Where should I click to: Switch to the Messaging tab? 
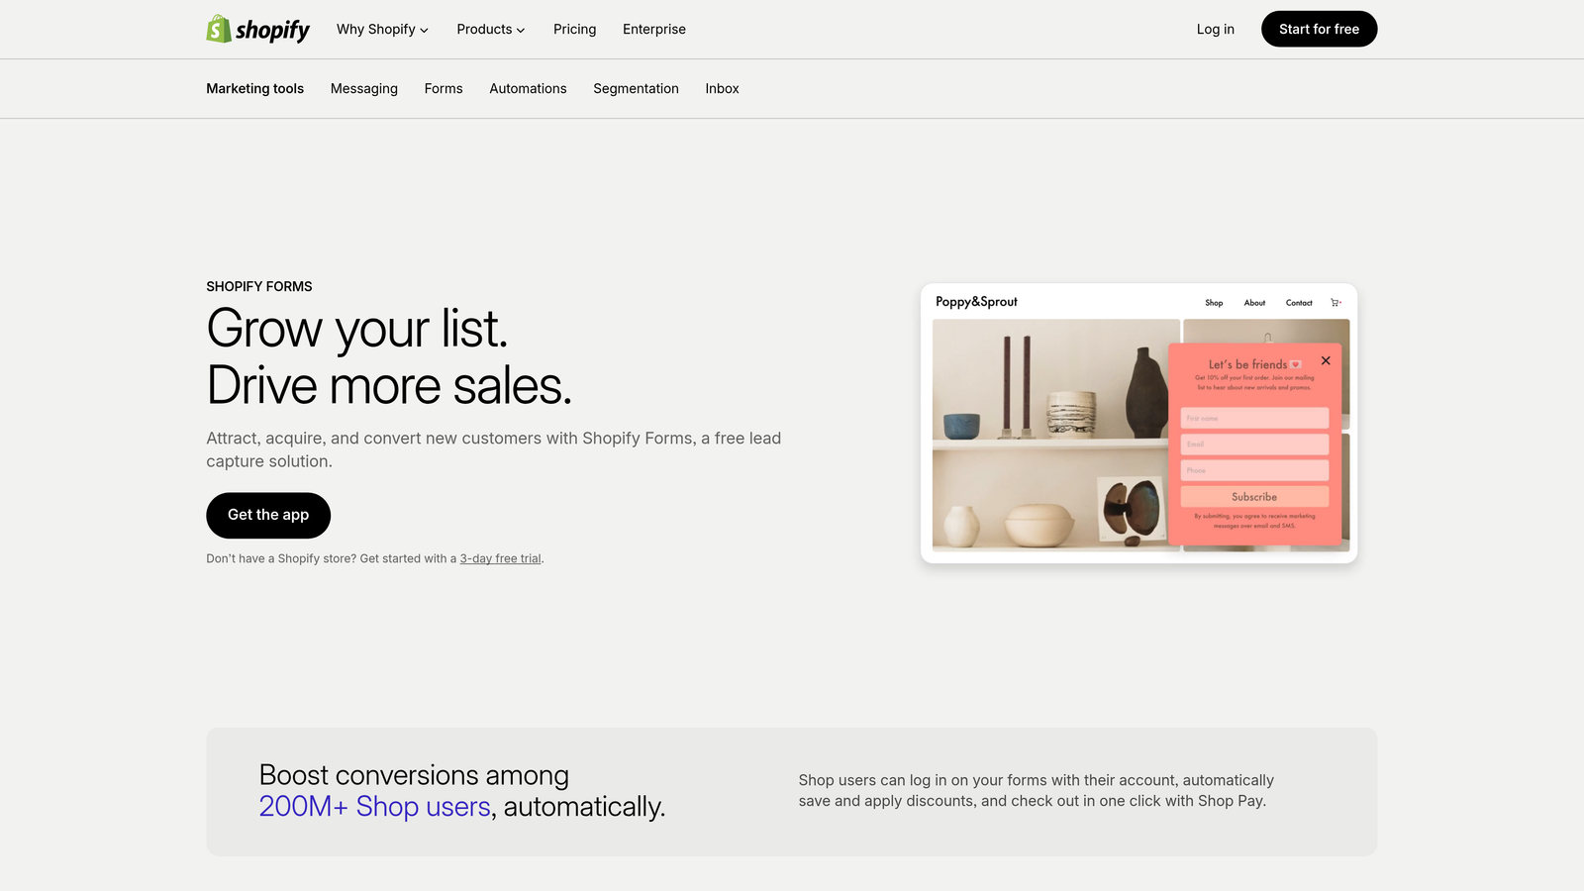(364, 88)
